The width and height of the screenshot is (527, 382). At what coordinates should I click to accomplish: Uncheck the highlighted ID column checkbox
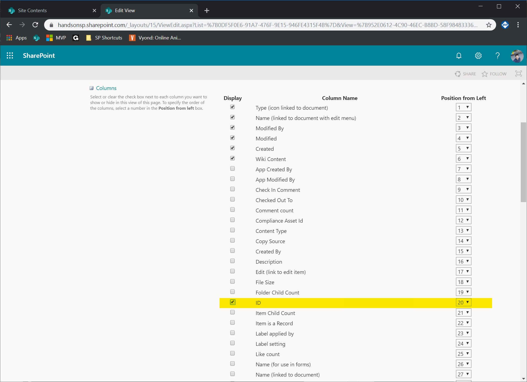coord(232,302)
